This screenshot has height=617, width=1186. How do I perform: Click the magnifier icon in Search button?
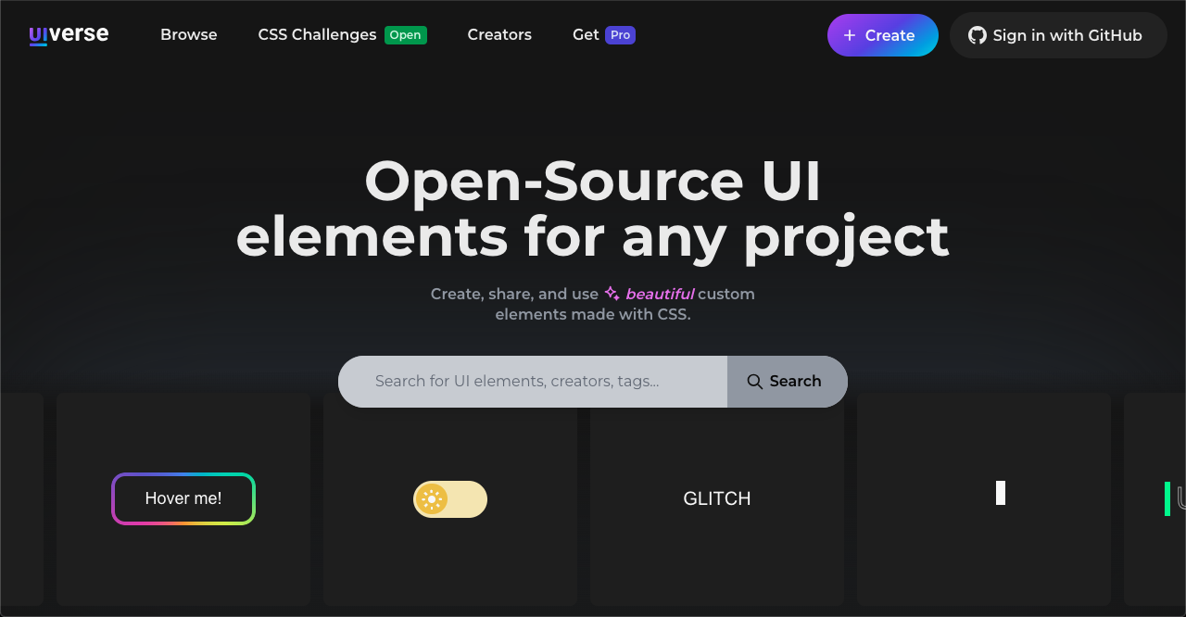[754, 382]
